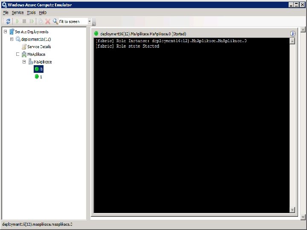Click the toolbar overflow options chevron
307x230 pixels.
[94, 22]
